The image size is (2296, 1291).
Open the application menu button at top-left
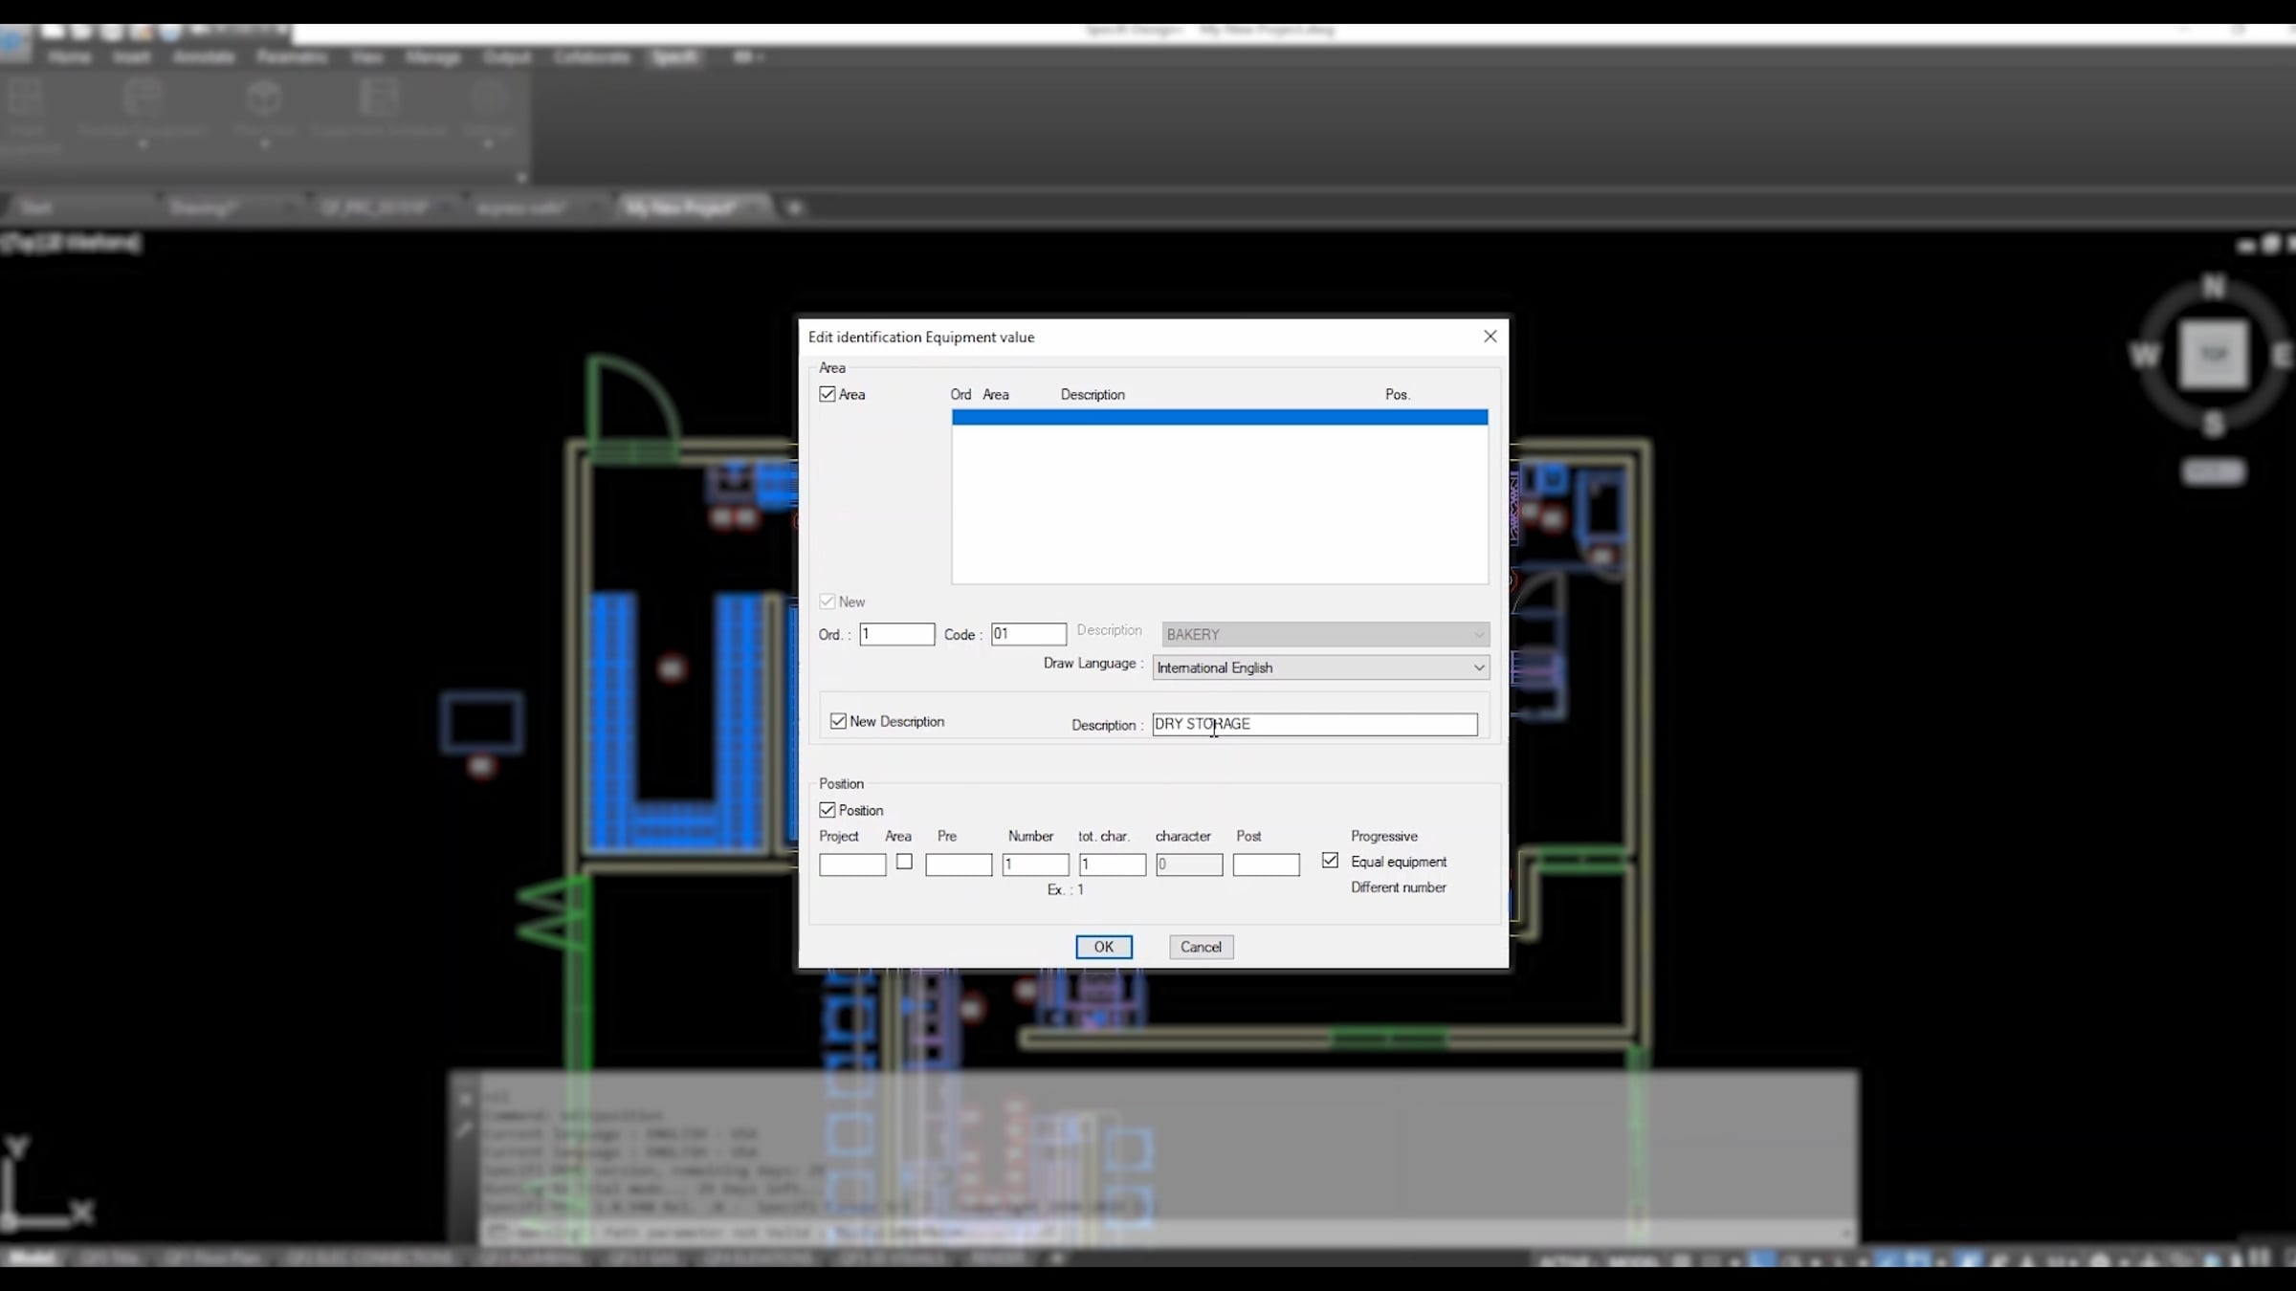15,45
